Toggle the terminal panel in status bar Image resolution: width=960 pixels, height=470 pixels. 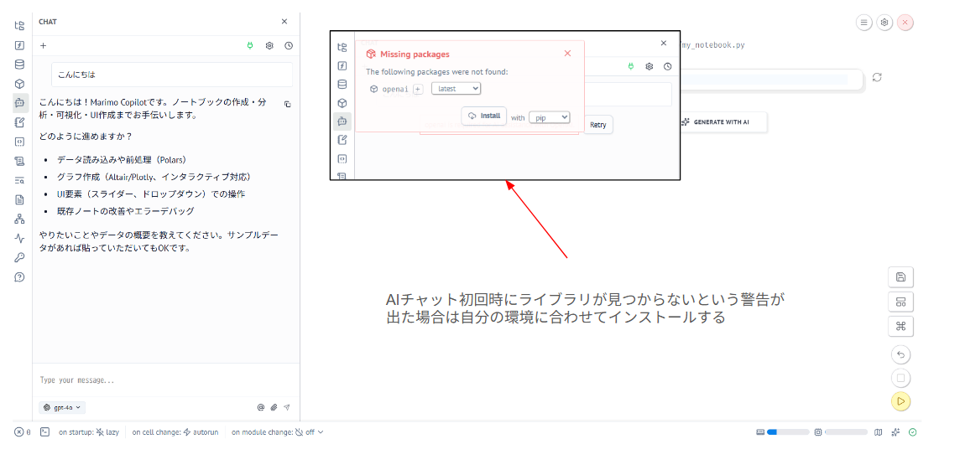coord(44,432)
